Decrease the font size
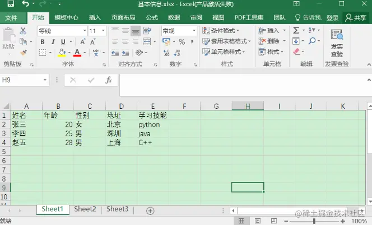 93,42
